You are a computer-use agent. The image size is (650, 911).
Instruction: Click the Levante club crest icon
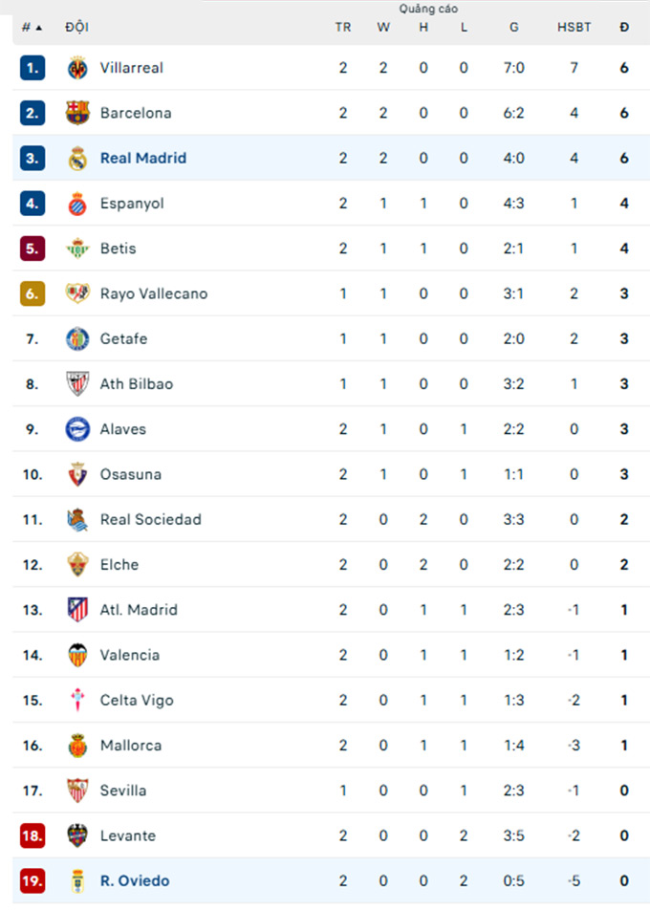click(77, 835)
